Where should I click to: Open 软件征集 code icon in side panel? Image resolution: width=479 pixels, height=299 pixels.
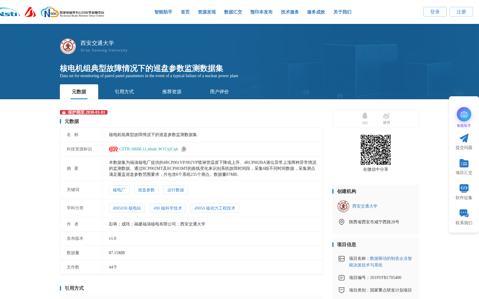tap(464, 188)
